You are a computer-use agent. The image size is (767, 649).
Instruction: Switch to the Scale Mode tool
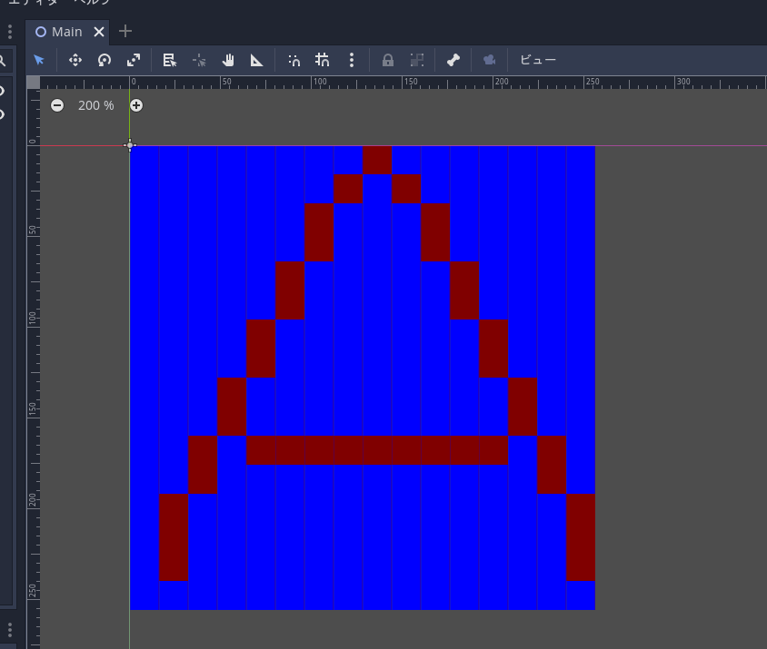[x=134, y=60]
